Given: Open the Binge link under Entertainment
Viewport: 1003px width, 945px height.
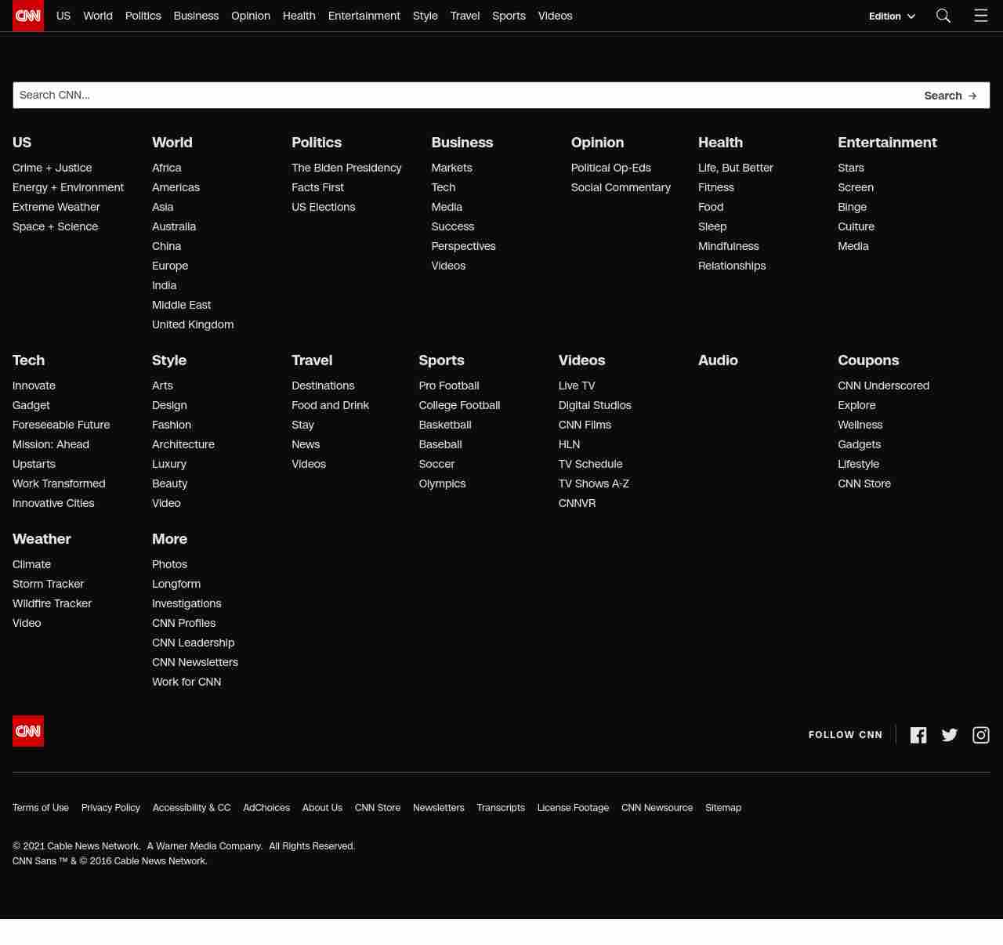Looking at the screenshot, I should click(x=852, y=207).
